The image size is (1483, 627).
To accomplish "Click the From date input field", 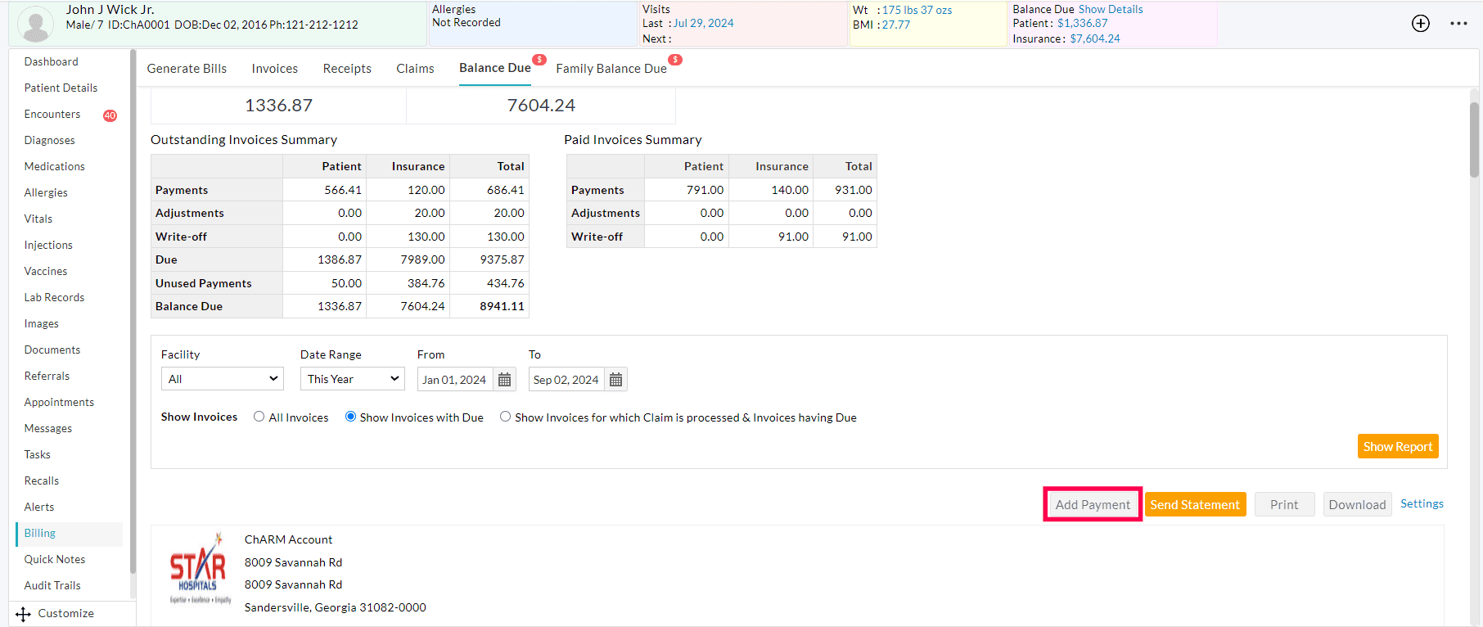I will coord(454,380).
